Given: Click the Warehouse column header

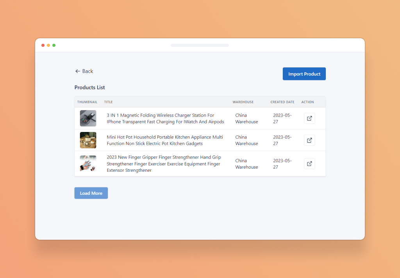Looking at the screenshot, I should (x=243, y=102).
